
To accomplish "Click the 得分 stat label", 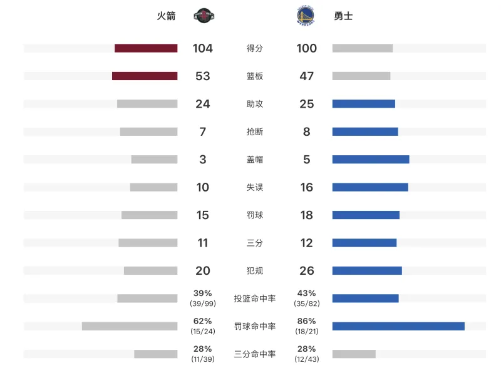I will pyautogui.click(x=255, y=48).
